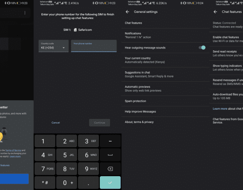The image size is (243, 190).
Task: Tap Cancel on phone number setup
Action: click(56, 123)
